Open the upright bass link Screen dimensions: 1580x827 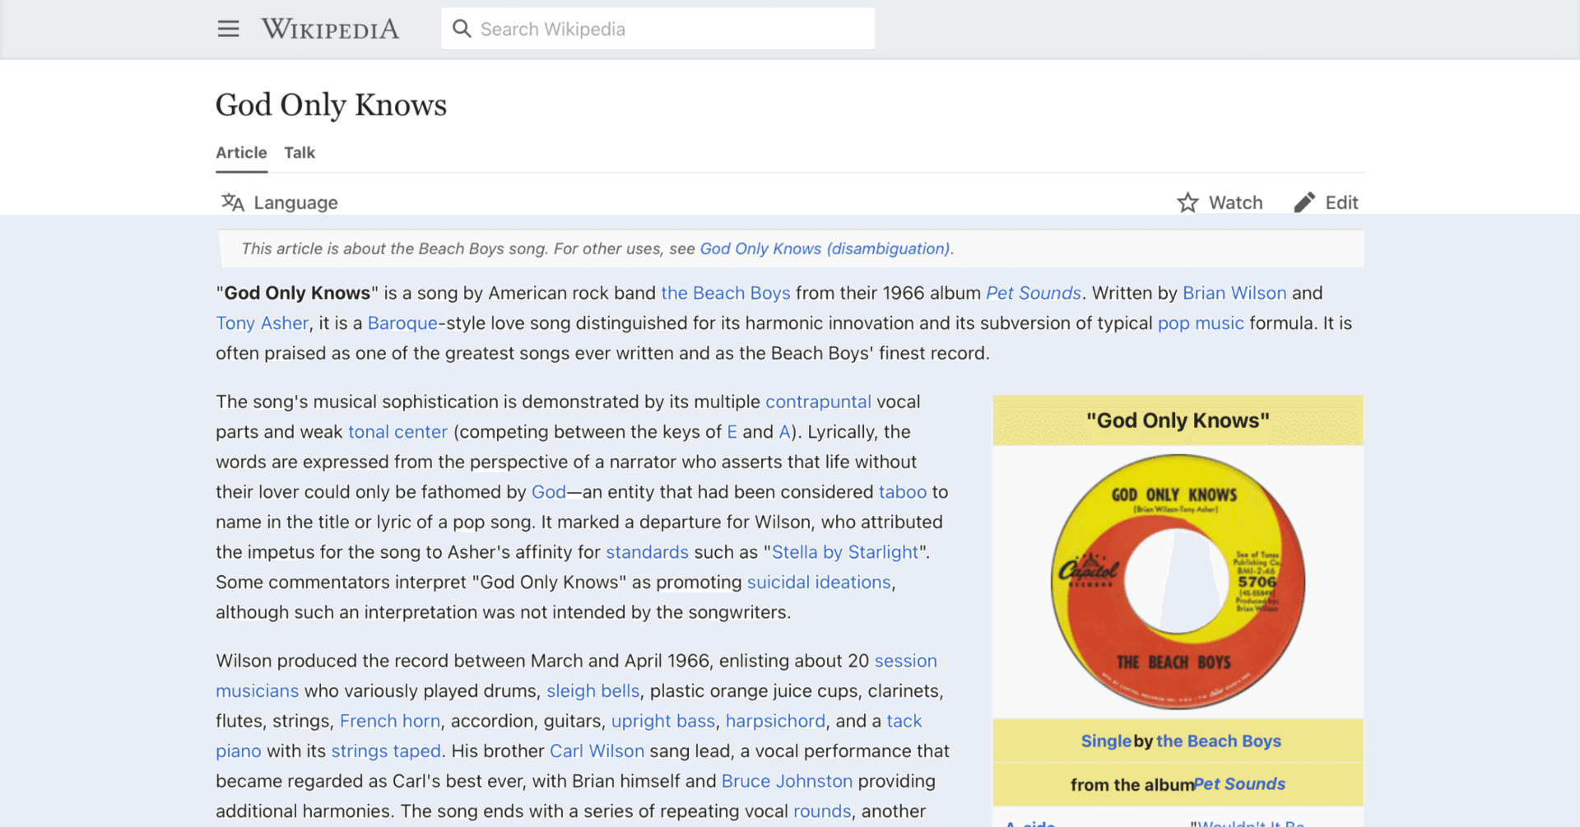click(x=662, y=722)
